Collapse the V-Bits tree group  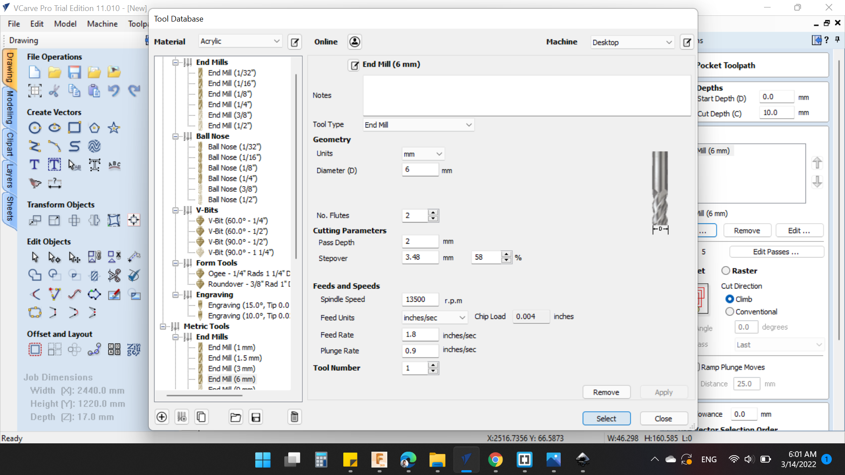point(175,210)
